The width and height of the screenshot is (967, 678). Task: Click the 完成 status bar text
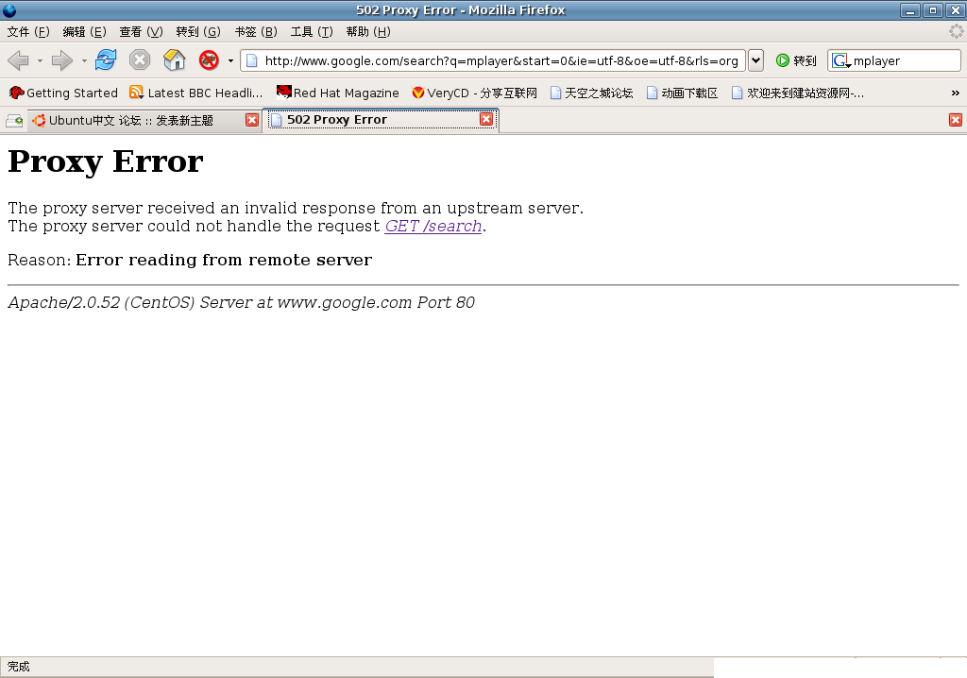(x=19, y=667)
